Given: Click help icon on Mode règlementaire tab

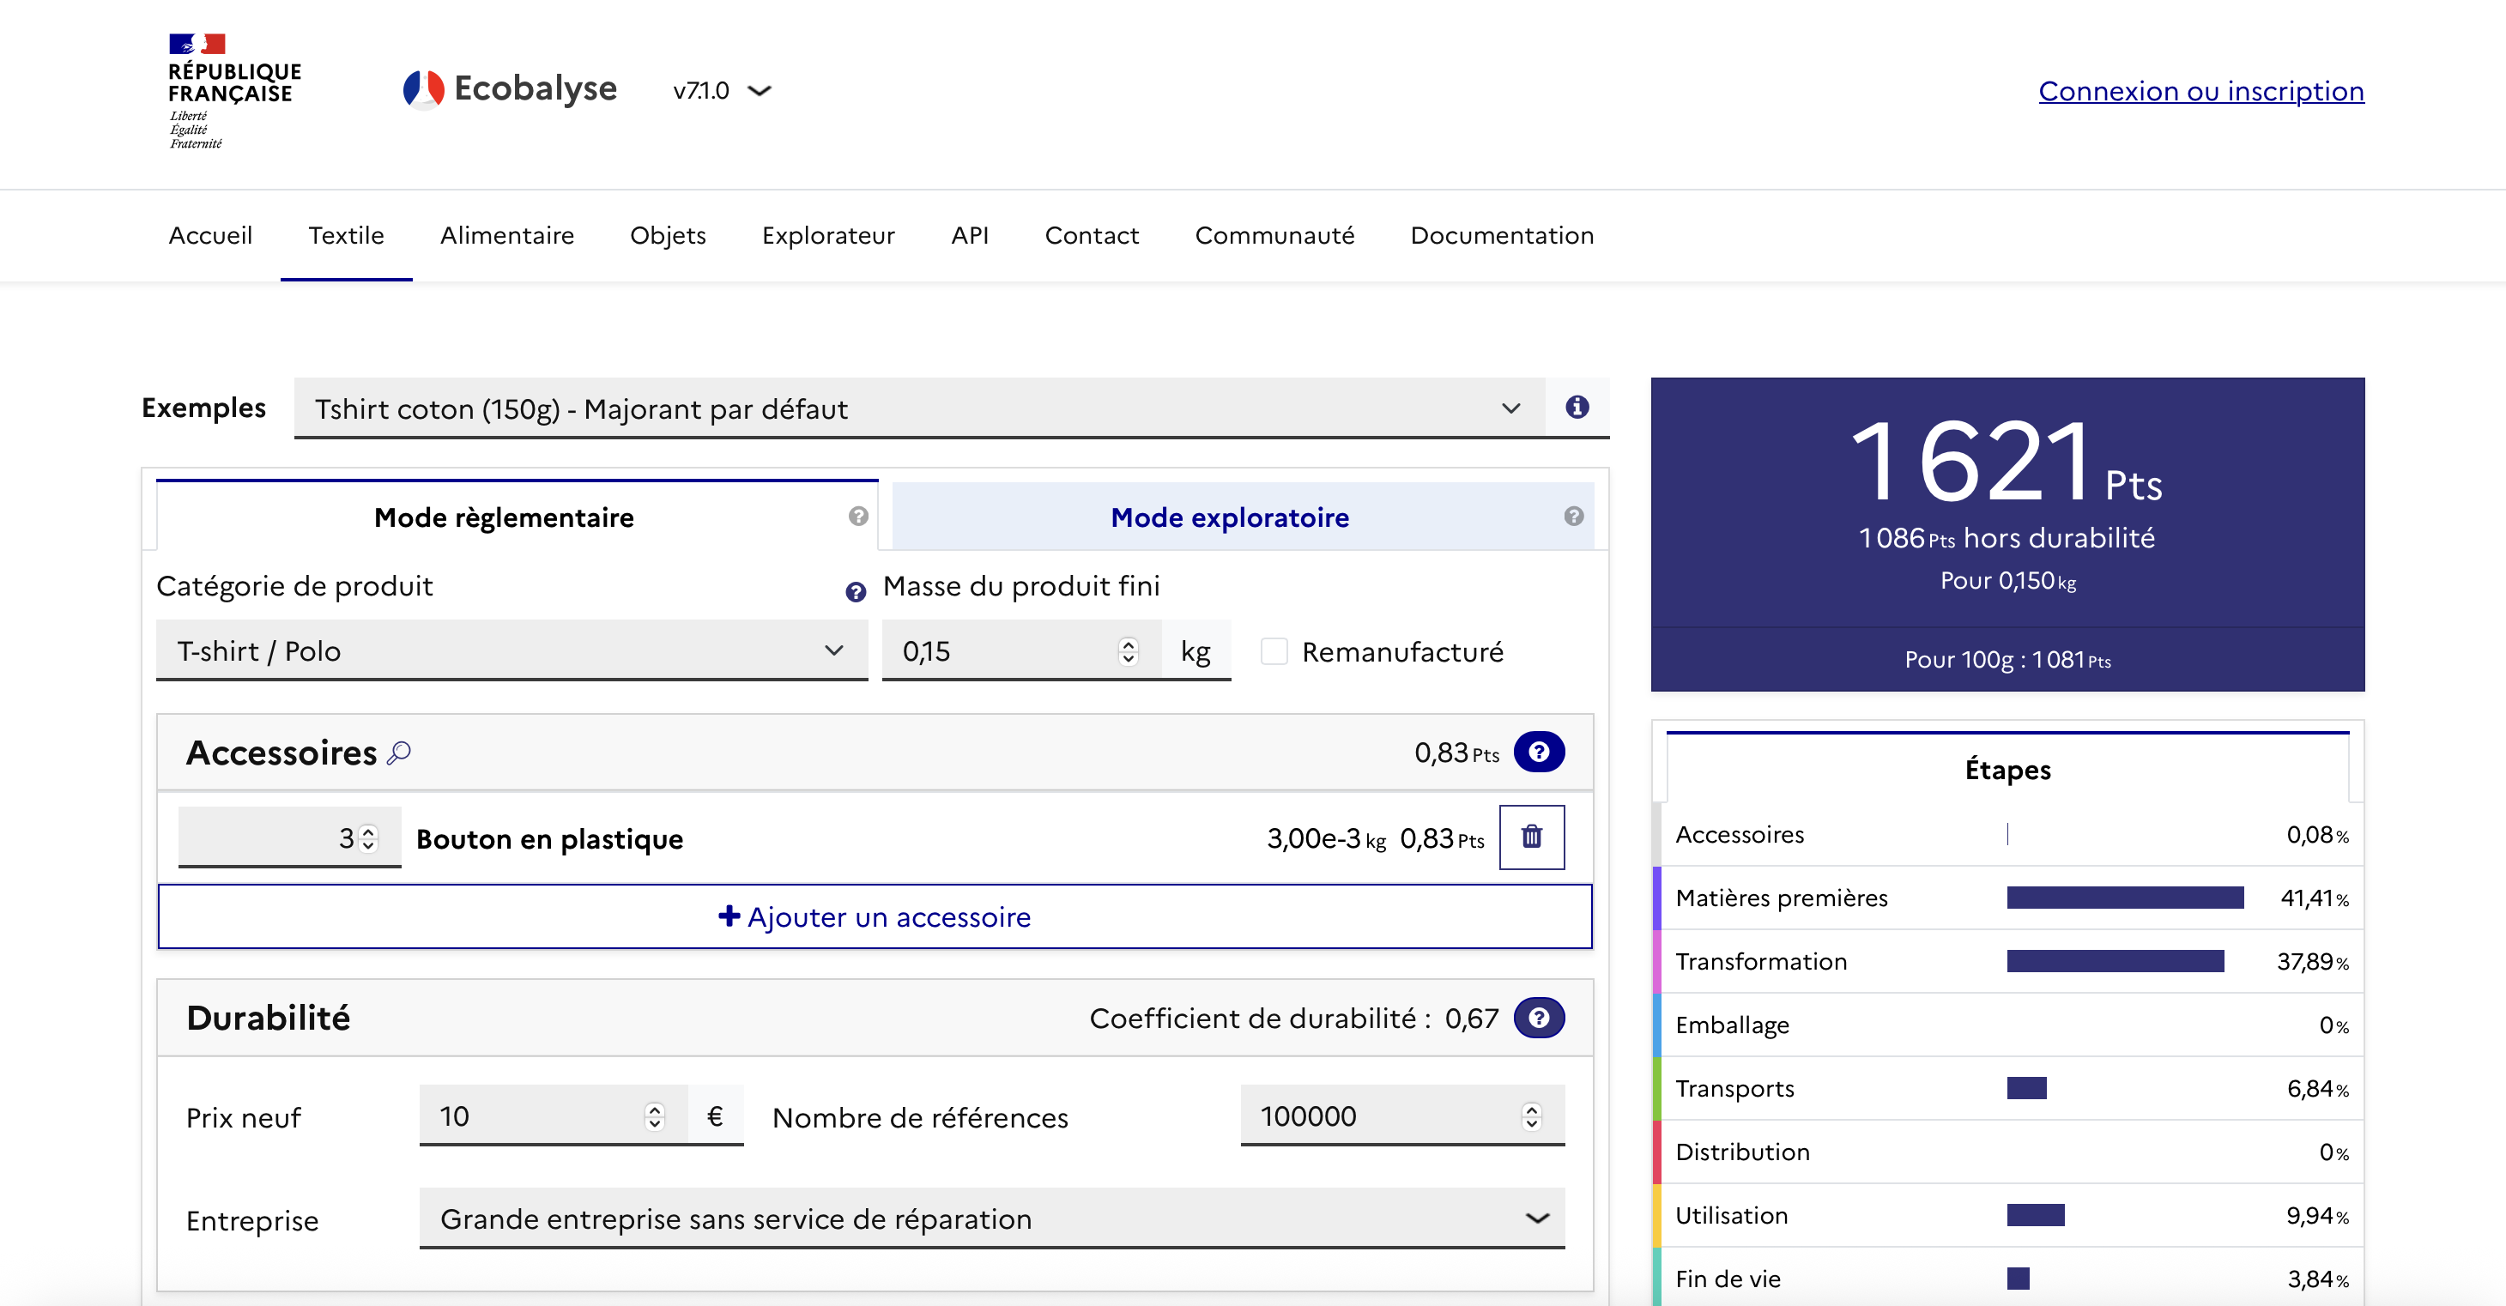Looking at the screenshot, I should click(857, 517).
